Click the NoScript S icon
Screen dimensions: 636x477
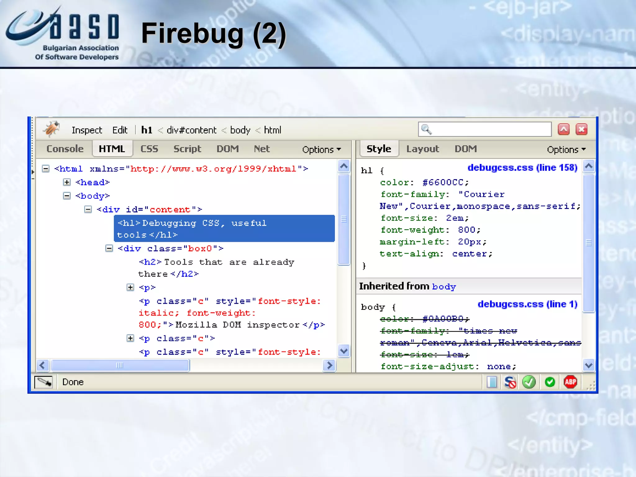[x=510, y=382]
